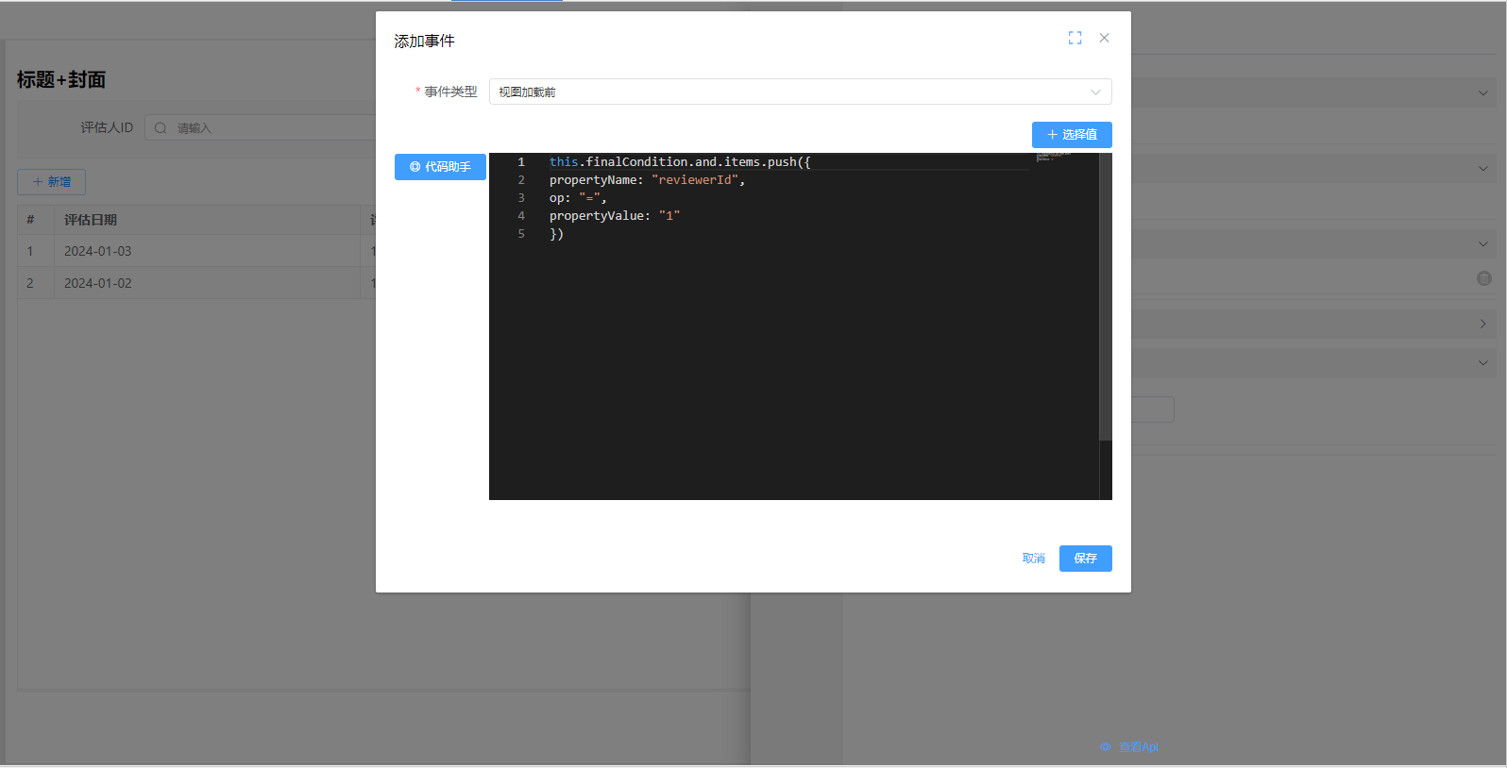Screen dimensions: 1507x768
Task: Open the 事件类型 dropdown
Action: tap(800, 92)
